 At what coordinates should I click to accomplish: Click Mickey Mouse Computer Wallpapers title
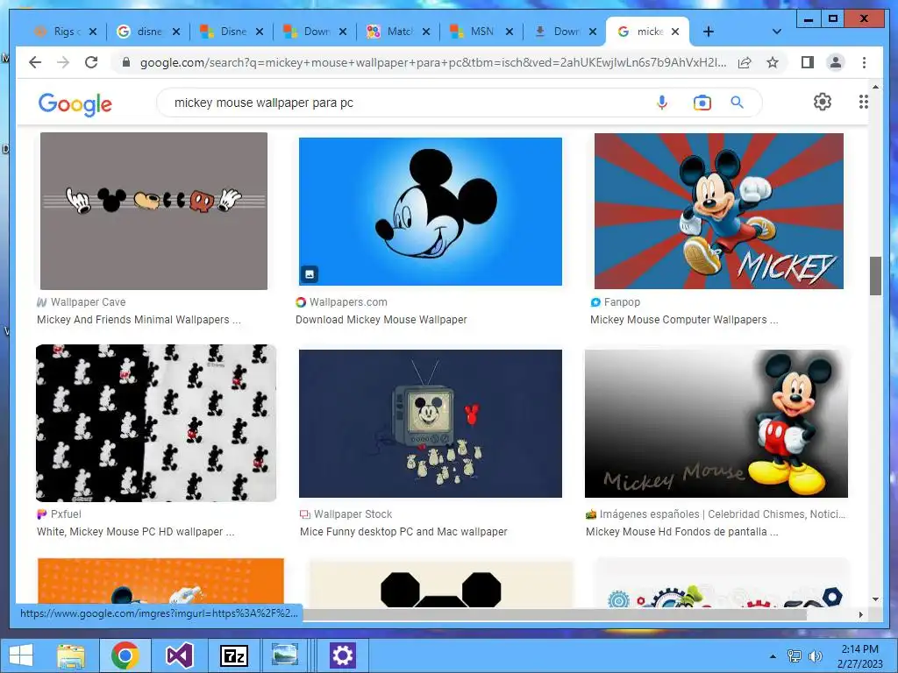pyautogui.click(x=684, y=319)
